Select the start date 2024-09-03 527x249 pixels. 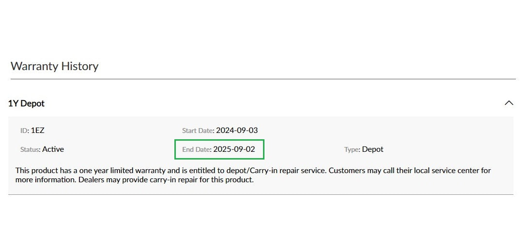237,131
